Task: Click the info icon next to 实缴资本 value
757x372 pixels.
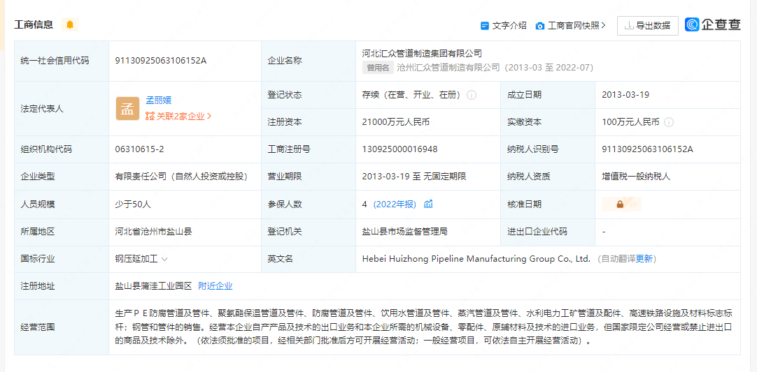Action: 669,122
